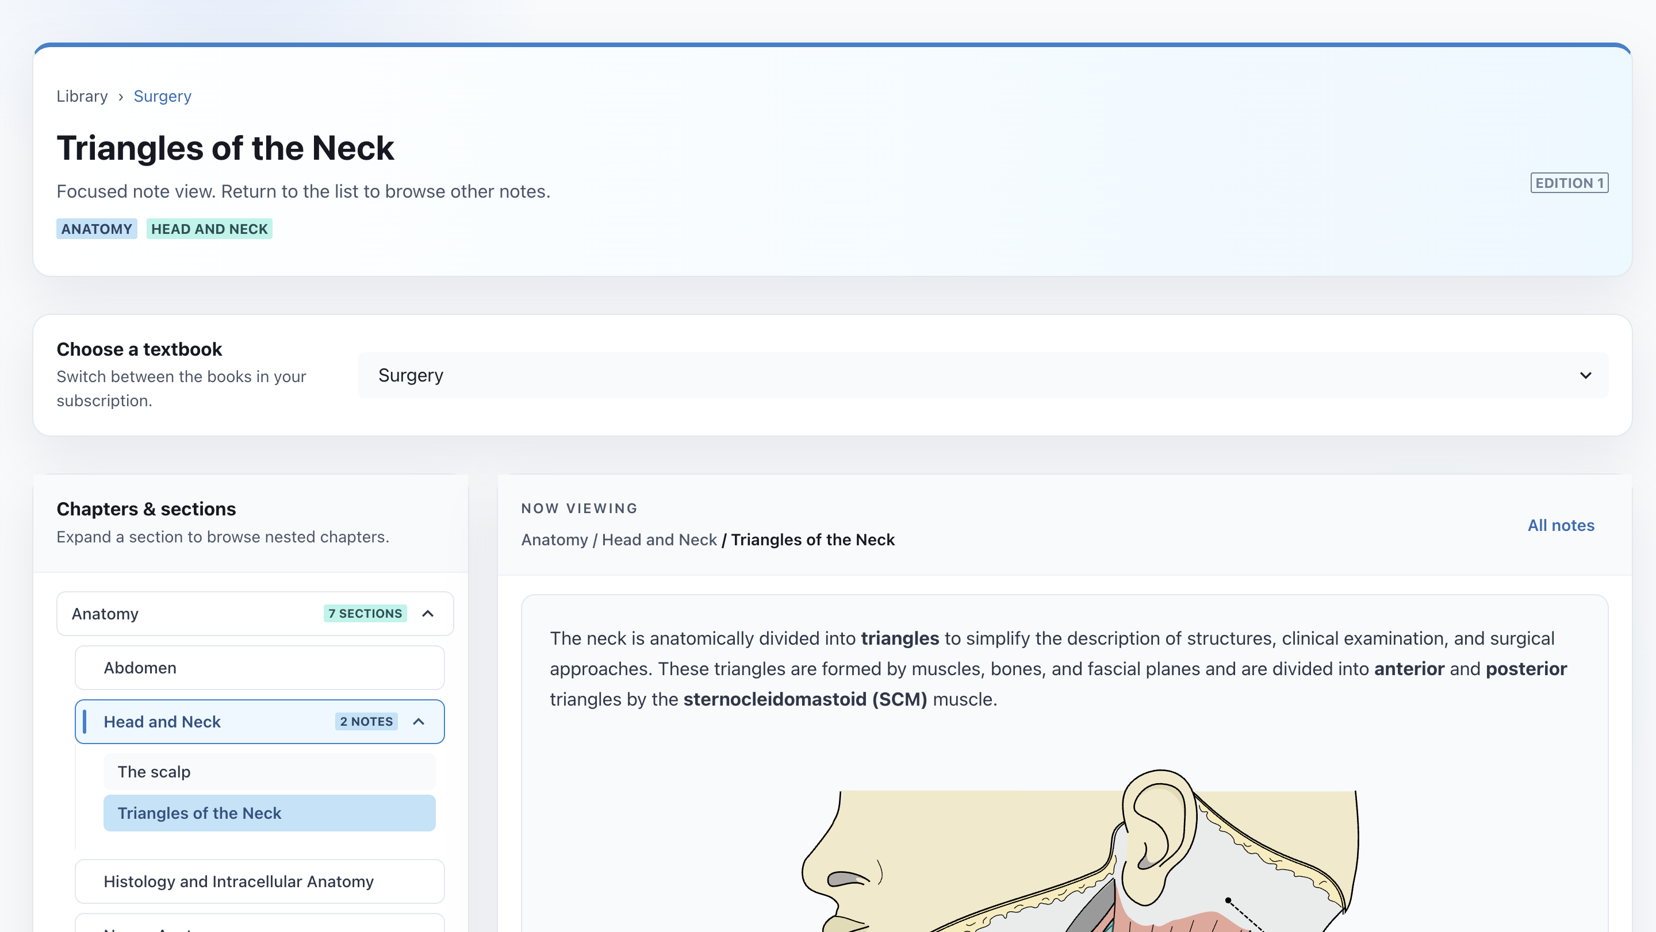1656x932 pixels.
Task: Click the neck anatomy illustration
Action: 1080,854
